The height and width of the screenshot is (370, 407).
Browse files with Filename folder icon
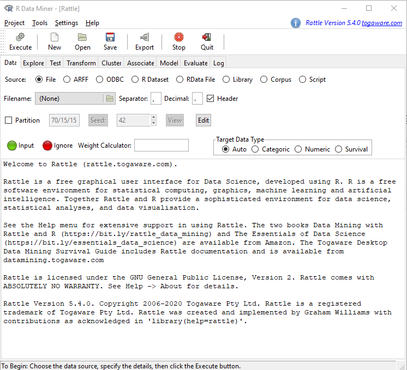coord(110,99)
